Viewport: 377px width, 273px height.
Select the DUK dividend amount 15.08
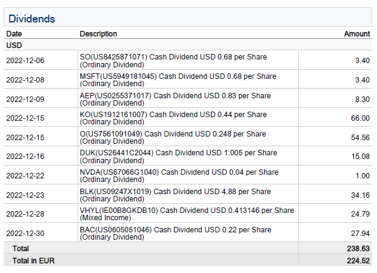click(360, 157)
